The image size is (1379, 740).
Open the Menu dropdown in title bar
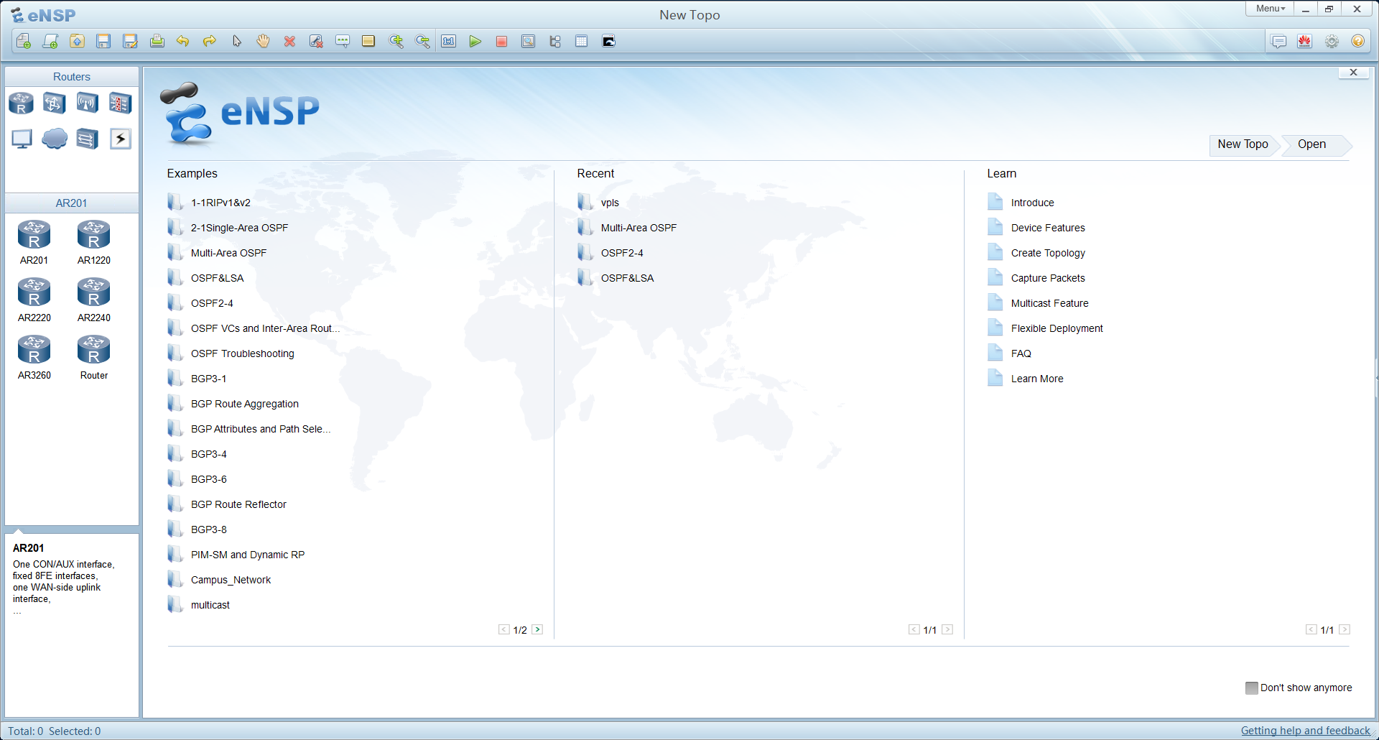click(x=1270, y=9)
